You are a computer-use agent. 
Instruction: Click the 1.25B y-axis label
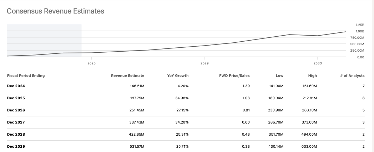[x=360, y=25]
